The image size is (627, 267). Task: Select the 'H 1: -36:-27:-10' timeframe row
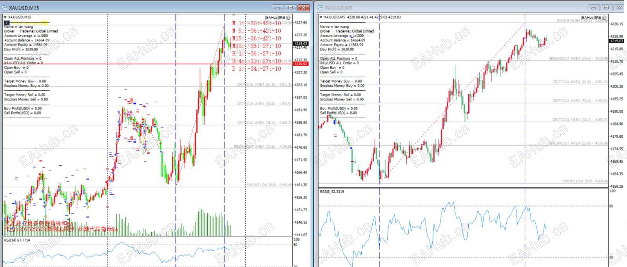pos(256,54)
